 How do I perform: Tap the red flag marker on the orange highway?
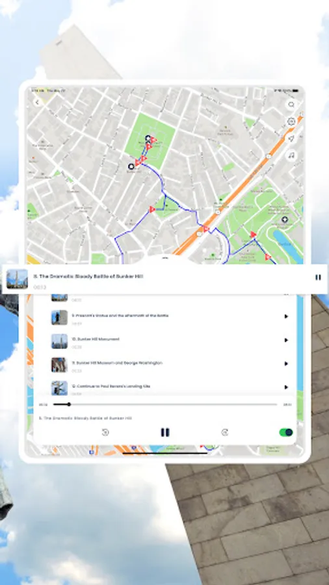[x=205, y=229]
